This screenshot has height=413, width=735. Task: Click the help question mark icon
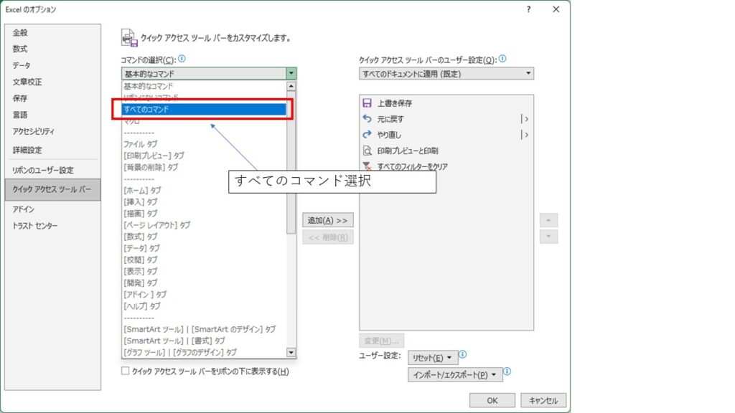coord(529,9)
